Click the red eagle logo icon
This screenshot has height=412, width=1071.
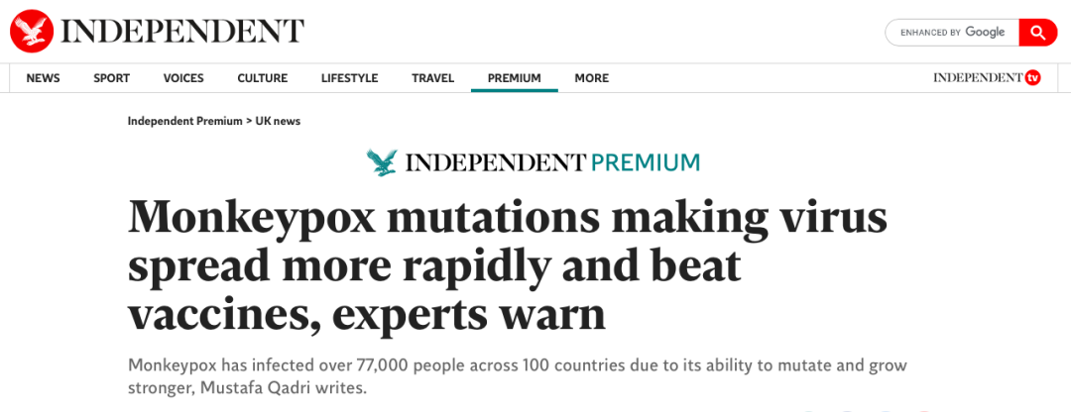(x=32, y=32)
